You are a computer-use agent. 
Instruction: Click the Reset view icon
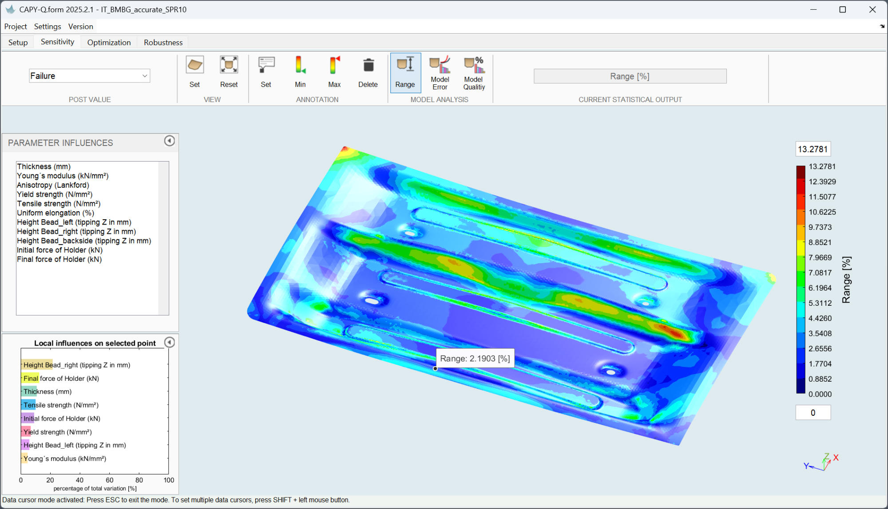pyautogui.click(x=229, y=66)
